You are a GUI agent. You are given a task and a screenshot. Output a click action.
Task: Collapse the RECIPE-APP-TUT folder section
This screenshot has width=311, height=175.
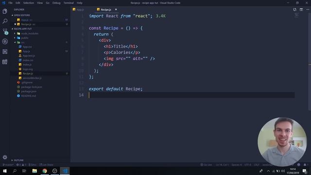point(22,29)
